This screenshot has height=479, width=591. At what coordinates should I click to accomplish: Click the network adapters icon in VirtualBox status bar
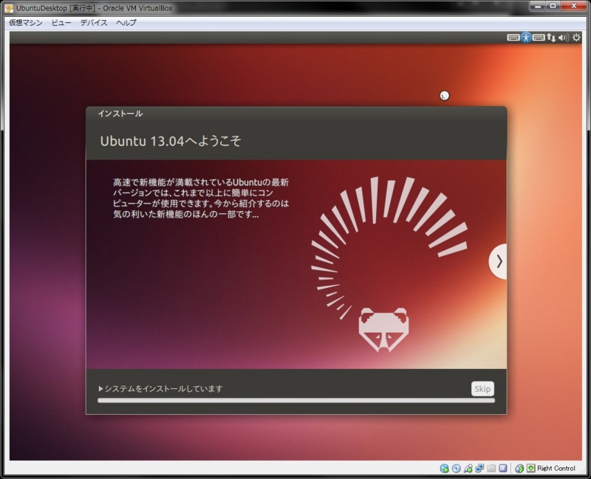(479, 469)
